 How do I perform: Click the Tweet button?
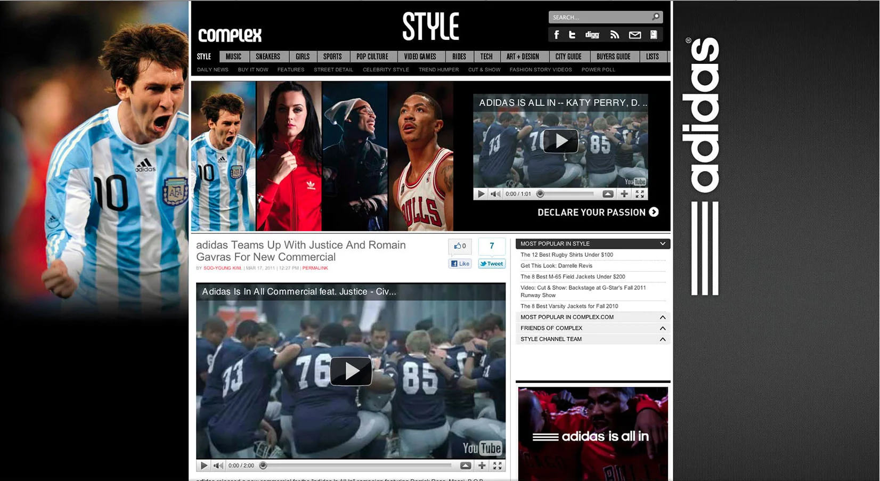(492, 264)
